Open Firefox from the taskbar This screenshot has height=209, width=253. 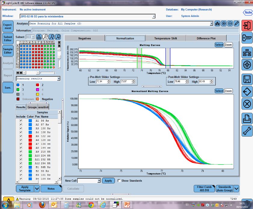pyautogui.click(x=42, y=205)
